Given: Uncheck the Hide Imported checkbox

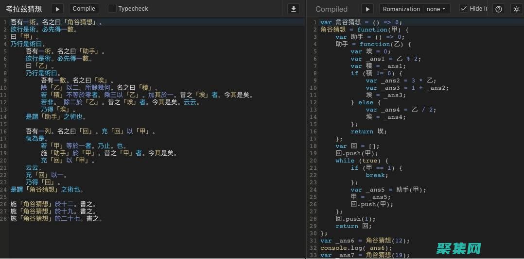Looking at the screenshot, I should click(463, 9).
